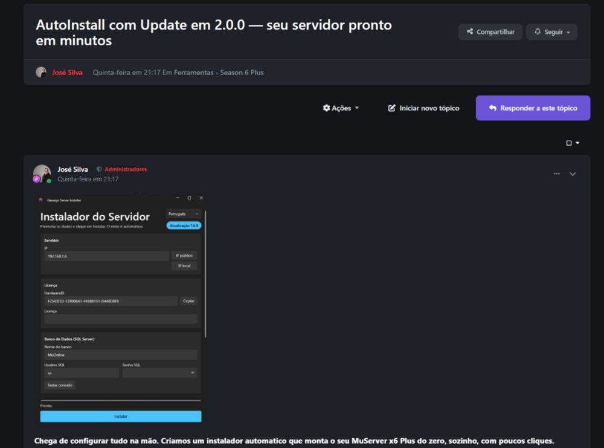Open the Seguir follow dropdown
This screenshot has width=604, height=448.
click(x=551, y=32)
